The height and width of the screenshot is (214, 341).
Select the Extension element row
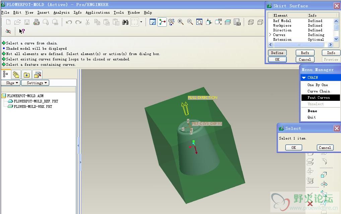click(300, 40)
